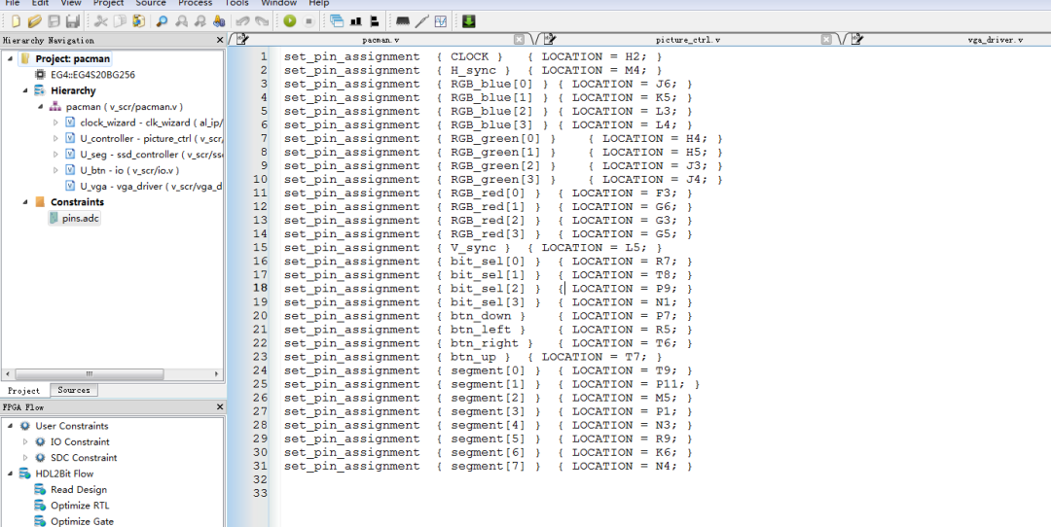This screenshot has width=1051, height=527.
Task: Switch to the Sources panel tab
Action: pyautogui.click(x=74, y=390)
